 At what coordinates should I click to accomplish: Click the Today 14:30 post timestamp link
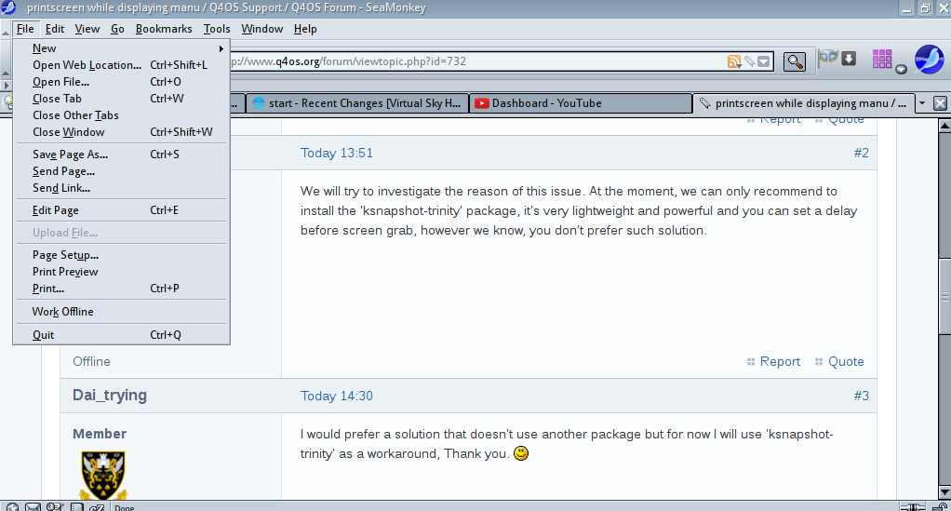click(x=336, y=396)
